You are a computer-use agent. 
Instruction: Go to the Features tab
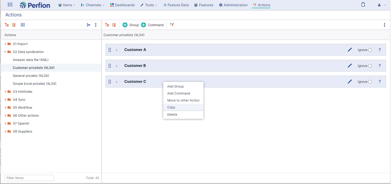[204, 5]
